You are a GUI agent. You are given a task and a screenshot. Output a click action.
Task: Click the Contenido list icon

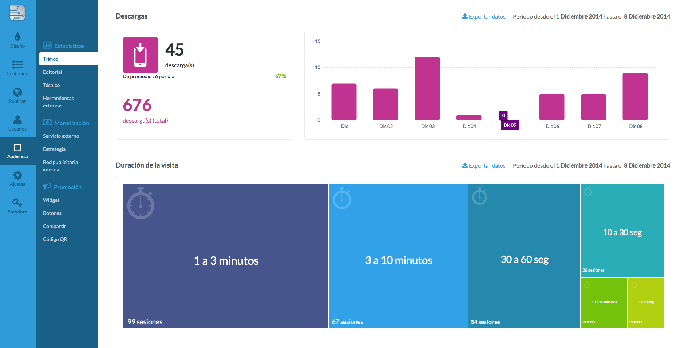pyautogui.click(x=17, y=64)
